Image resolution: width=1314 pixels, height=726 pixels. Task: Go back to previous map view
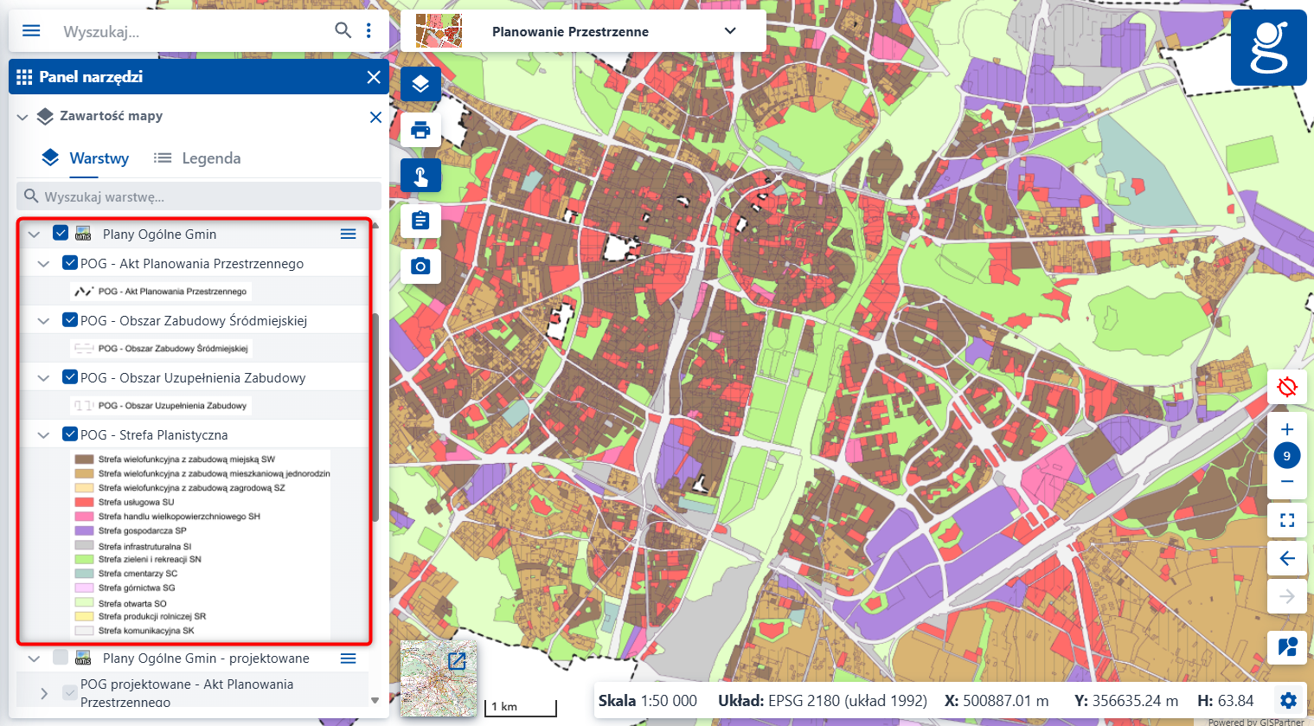pyautogui.click(x=1286, y=558)
